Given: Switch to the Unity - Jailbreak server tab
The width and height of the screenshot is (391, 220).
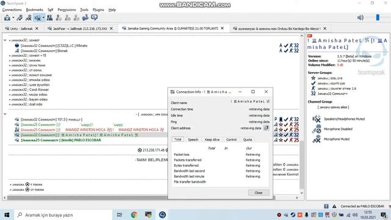Looking at the screenshot, I should click(21, 29).
